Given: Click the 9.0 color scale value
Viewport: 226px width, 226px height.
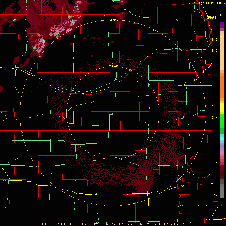Looking at the screenshot, I should pyautogui.click(x=215, y=39).
